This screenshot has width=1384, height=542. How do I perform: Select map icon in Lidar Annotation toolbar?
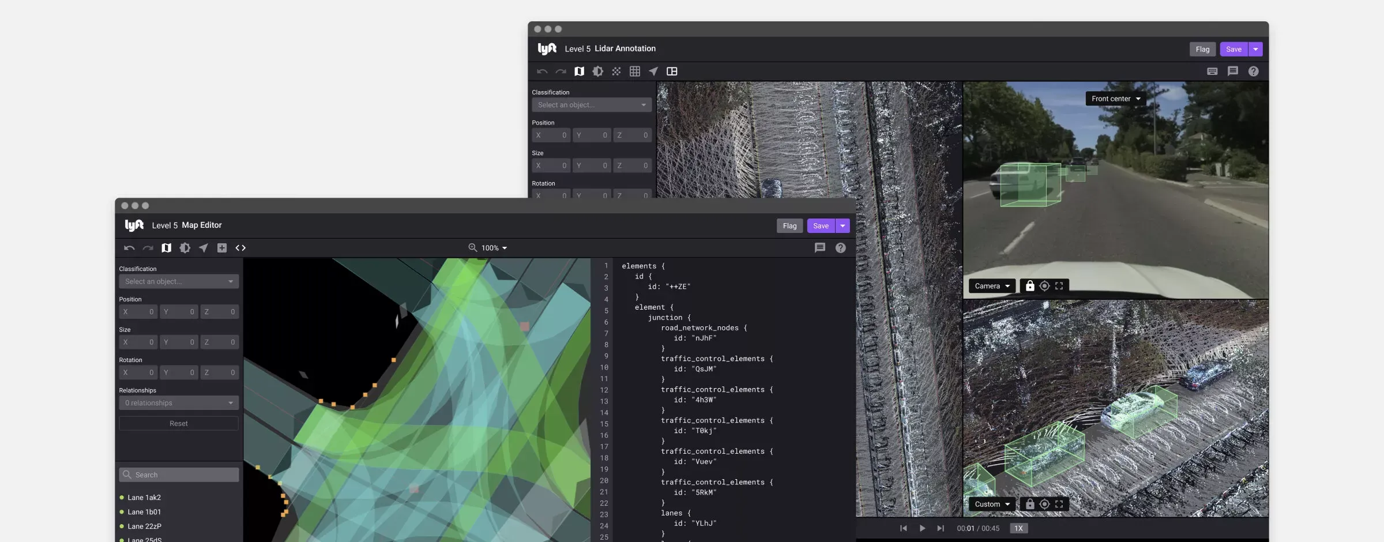click(x=579, y=71)
